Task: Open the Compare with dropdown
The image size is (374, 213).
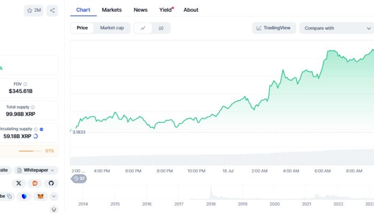Action: point(336,28)
